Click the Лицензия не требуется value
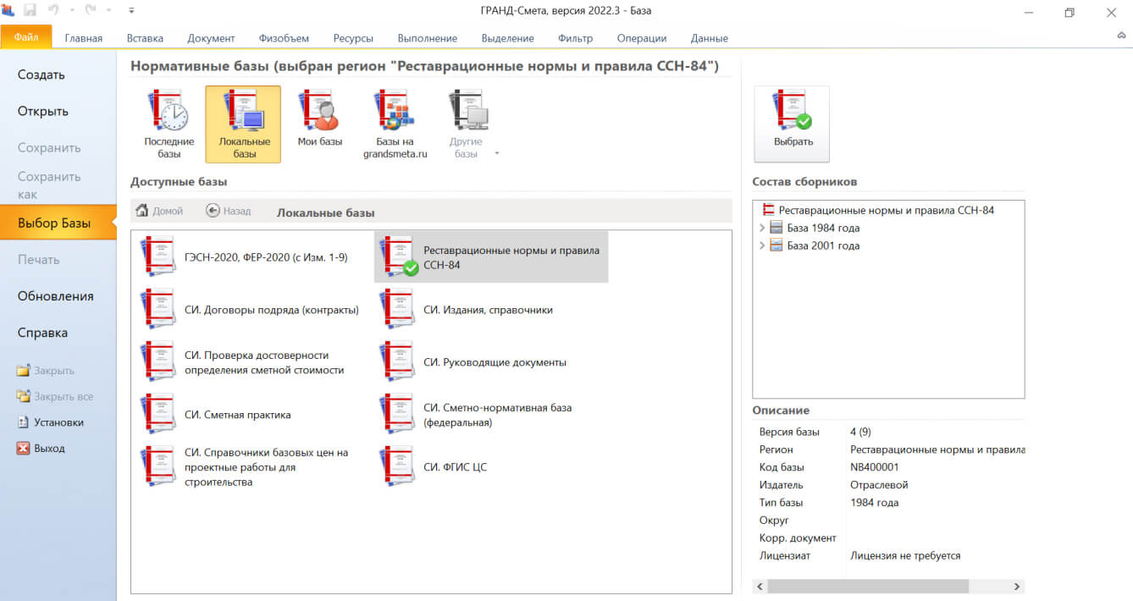This screenshot has height=601, width=1133. 905,556
